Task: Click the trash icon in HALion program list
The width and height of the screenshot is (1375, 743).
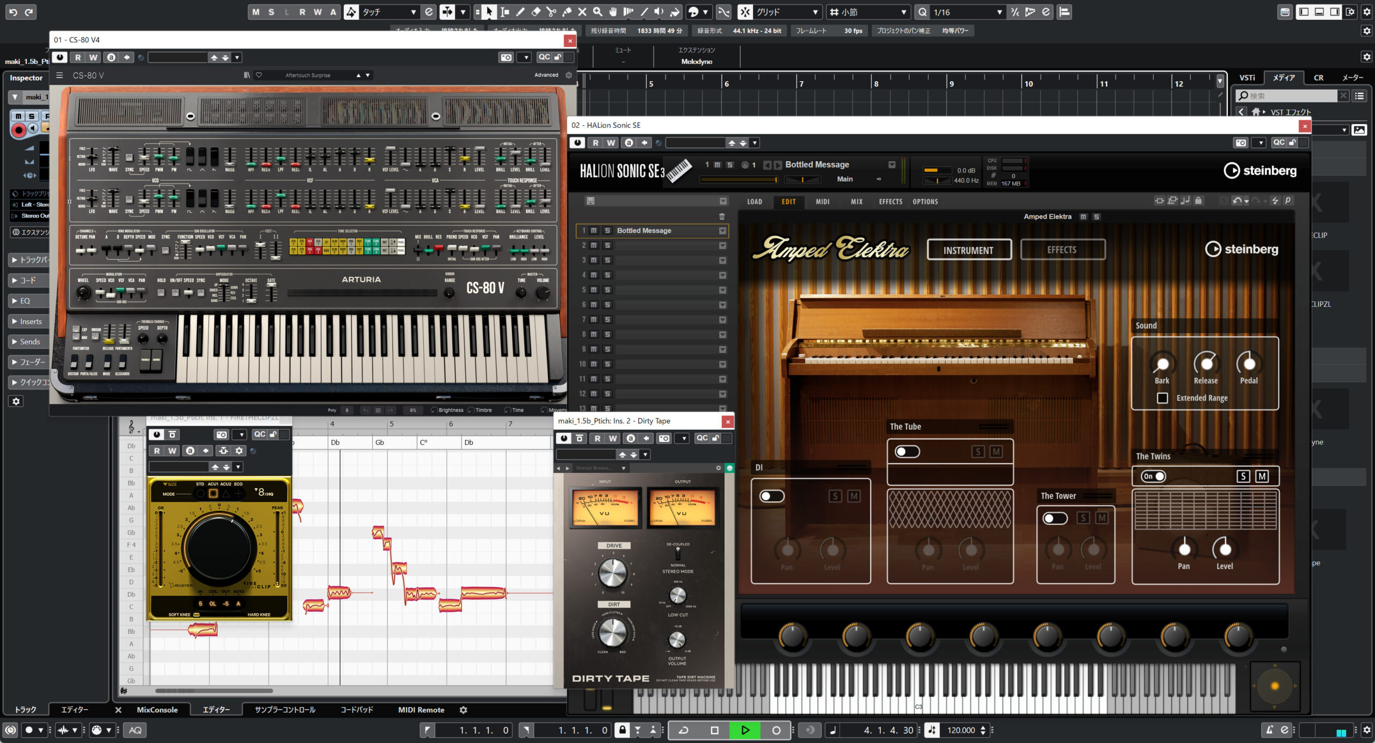Action: [721, 215]
